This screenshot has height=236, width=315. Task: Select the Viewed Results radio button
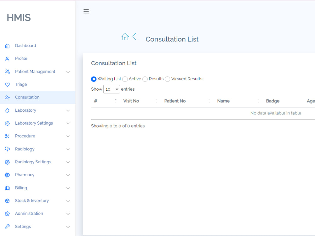pyautogui.click(x=168, y=79)
